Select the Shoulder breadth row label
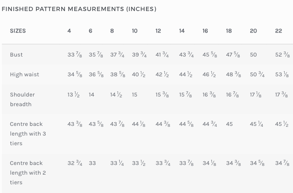Screen dimensions: 293x193 tap(22, 99)
